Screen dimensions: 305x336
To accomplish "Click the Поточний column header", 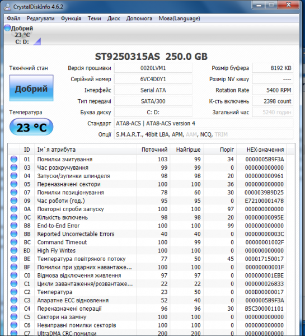I will 153,150.
